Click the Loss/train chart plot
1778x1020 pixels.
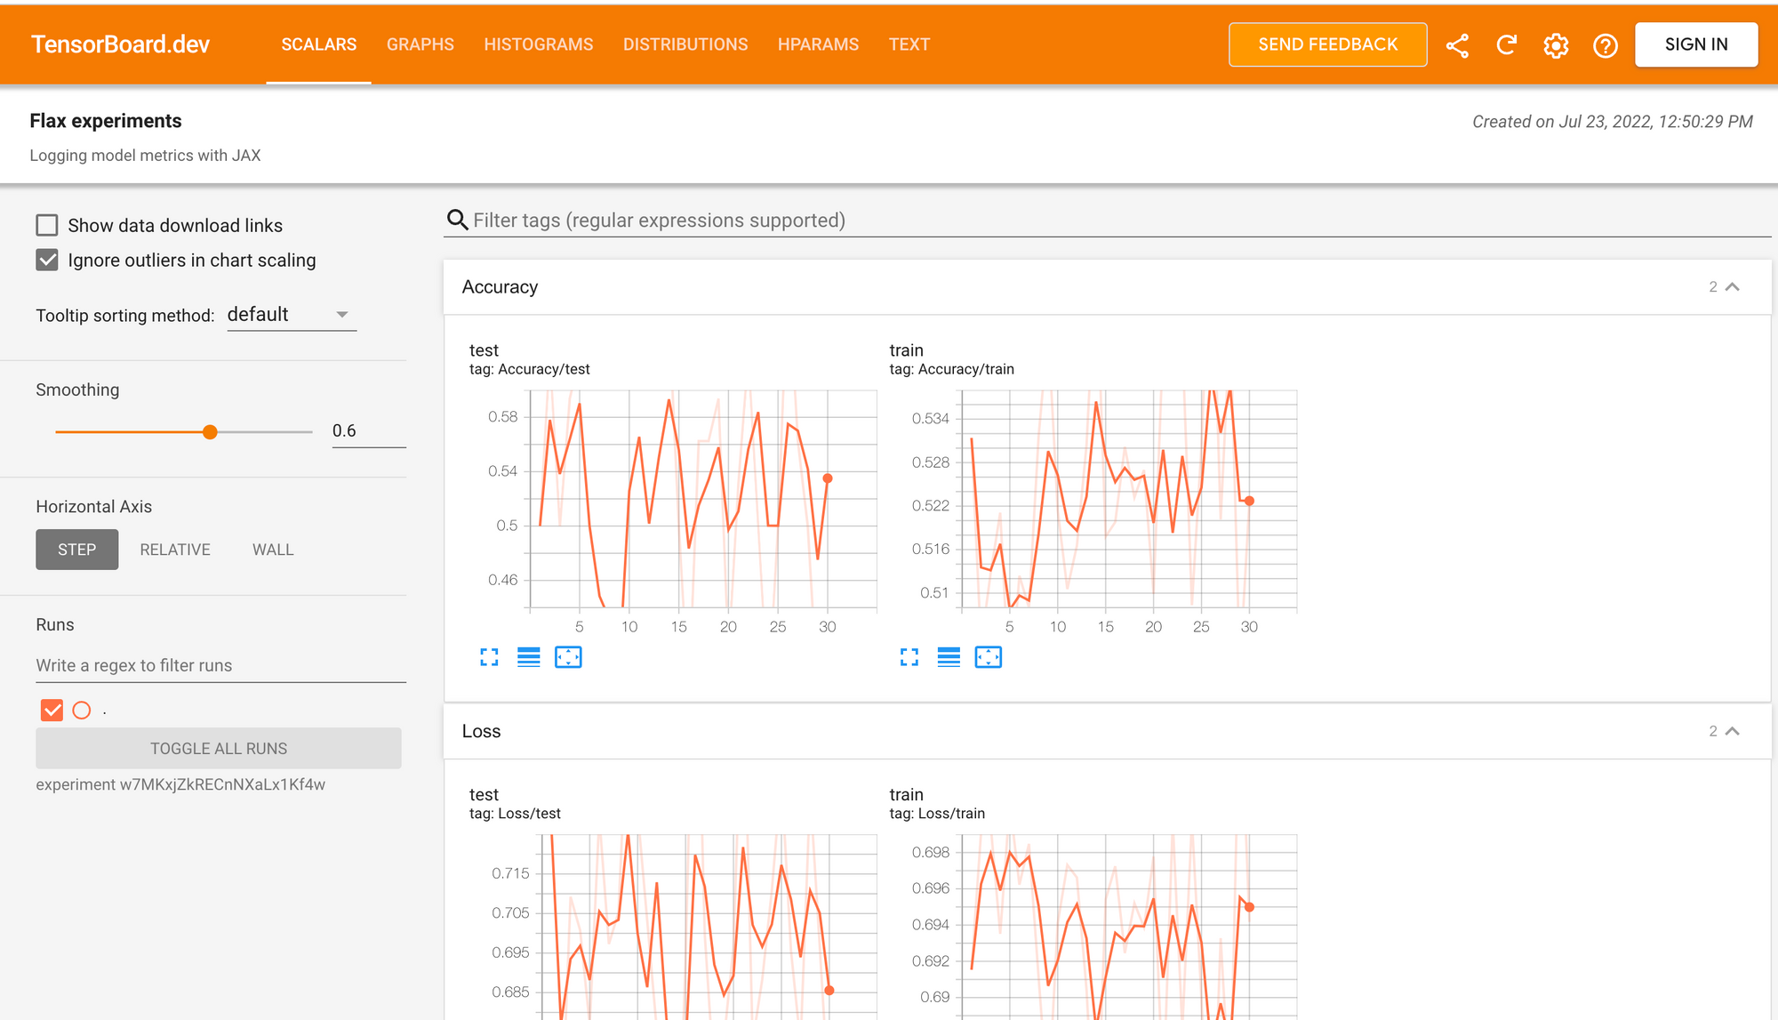1129,927
